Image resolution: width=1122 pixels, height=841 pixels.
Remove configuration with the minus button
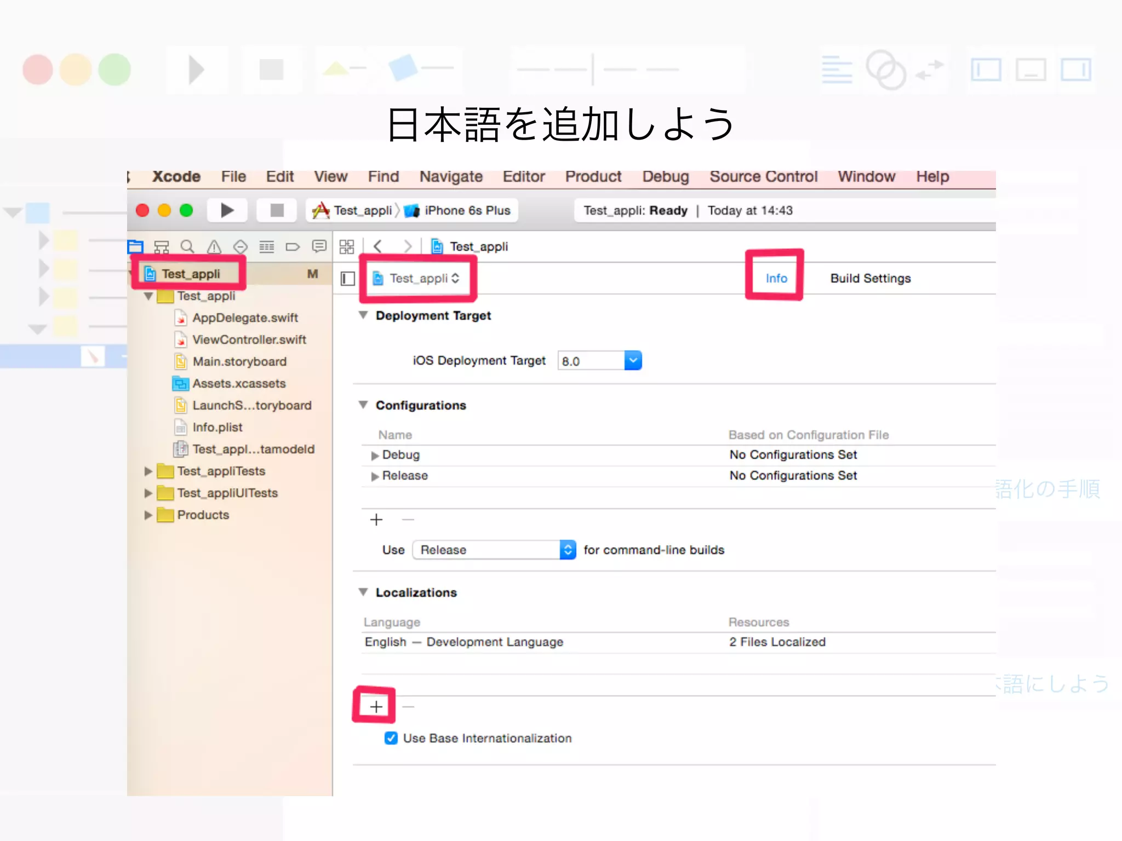click(408, 519)
